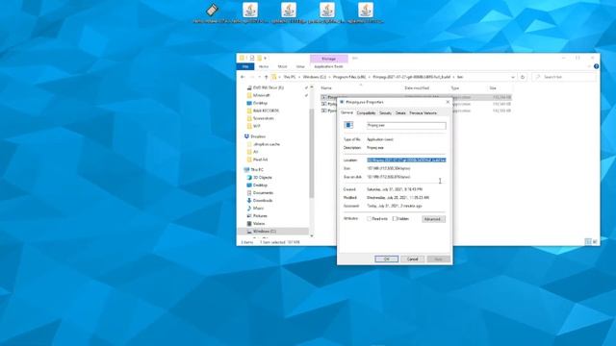The width and height of the screenshot is (616, 346).
Task: Click the Search bin box in Explorer
Action: pos(564,77)
